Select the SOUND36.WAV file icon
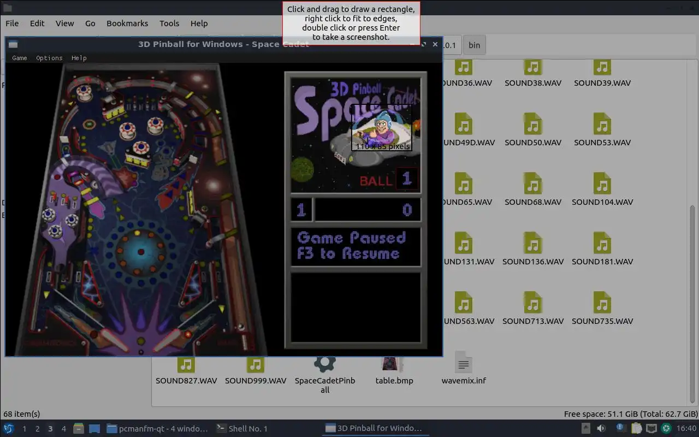Image resolution: width=699 pixels, height=437 pixels. [x=464, y=67]
